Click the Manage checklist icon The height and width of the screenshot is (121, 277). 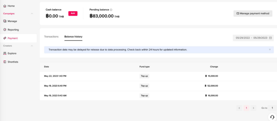(5, 21)
